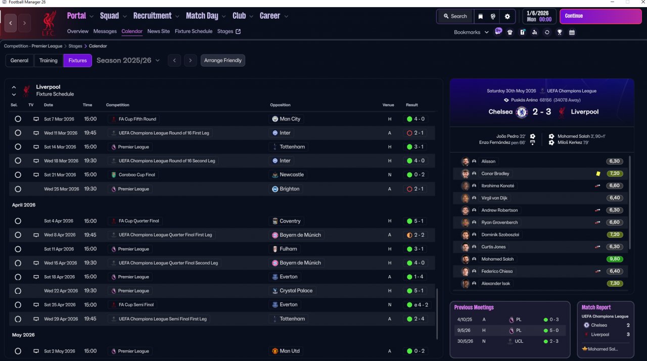This screenshot has height=361, width=647.
Task: Click the goal icon beside João Pedro 32'
Action: point(532,136)
